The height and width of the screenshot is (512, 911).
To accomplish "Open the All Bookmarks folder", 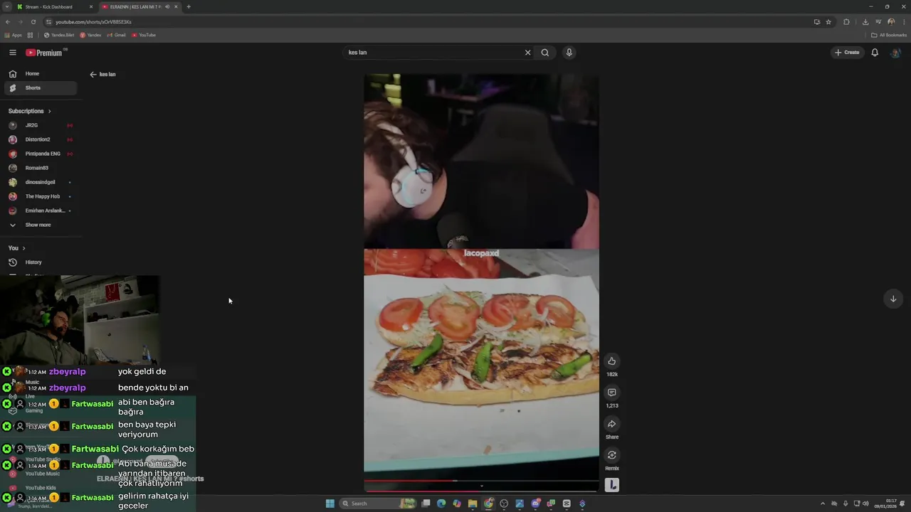I will tap(888, 35).
